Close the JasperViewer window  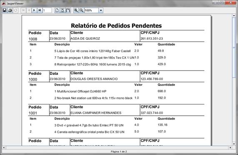230,3
